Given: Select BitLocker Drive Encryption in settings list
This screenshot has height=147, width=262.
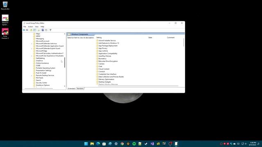Looking at the screenshot, I should [108, 61].
